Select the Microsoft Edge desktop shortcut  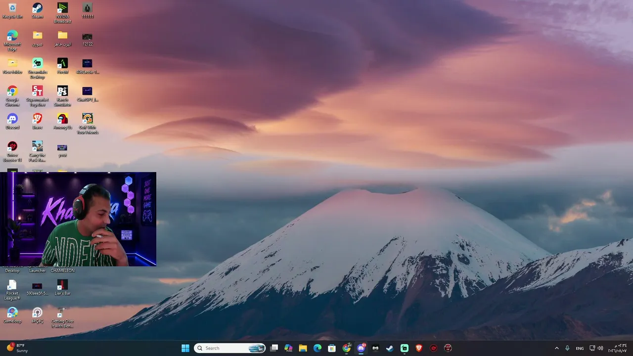point(12,41)
